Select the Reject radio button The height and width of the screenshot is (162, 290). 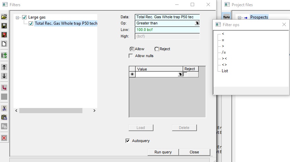[157, 49]
